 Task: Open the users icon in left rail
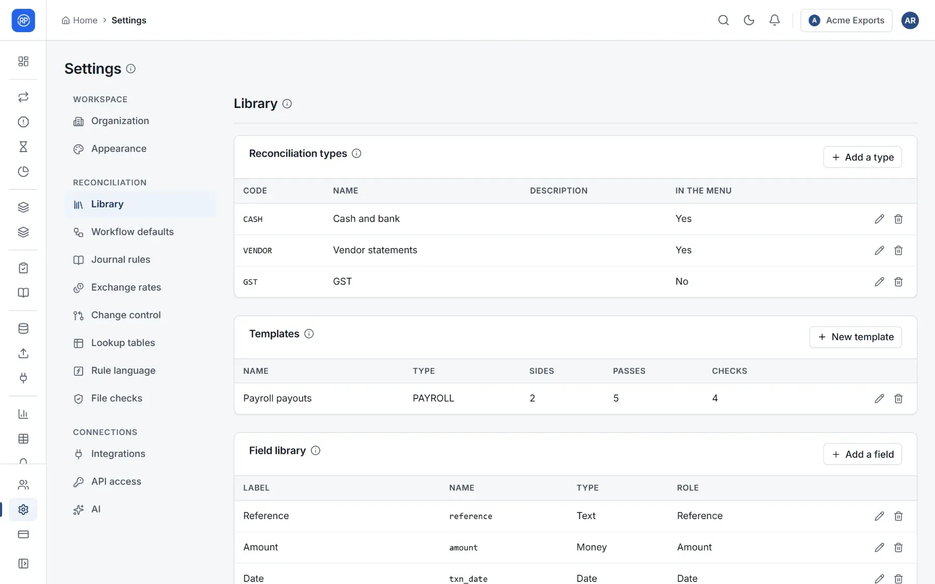tap(23, 484)
